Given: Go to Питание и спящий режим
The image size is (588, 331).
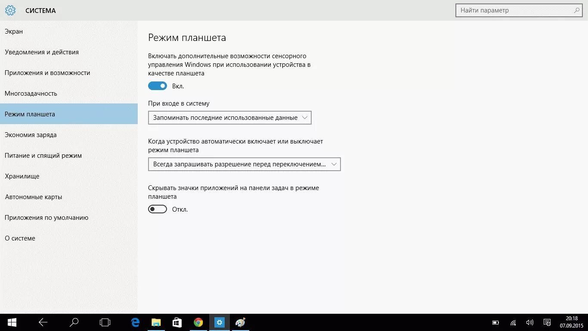Looking at the screenshot, I should pyautogui.click(x=69, y=155).
